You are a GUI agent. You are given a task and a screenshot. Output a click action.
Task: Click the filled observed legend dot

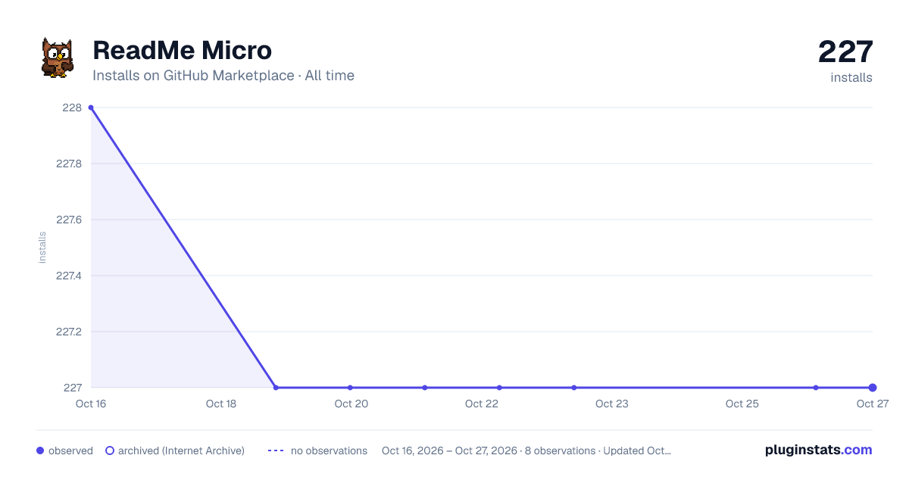click(40, 450)
